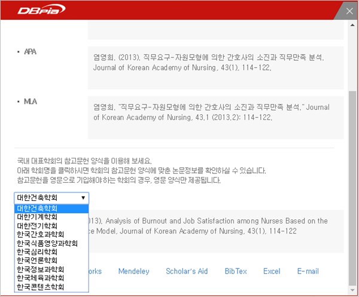The width and height of the screenshot is (359, 297).
Task: Click the scrollbar up arrow
Action: [352, 25]
